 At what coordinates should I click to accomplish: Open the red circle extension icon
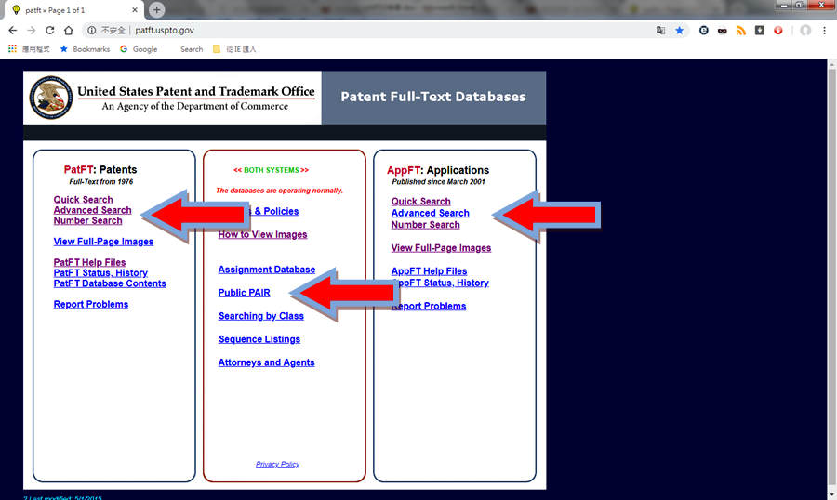(778, 31)
